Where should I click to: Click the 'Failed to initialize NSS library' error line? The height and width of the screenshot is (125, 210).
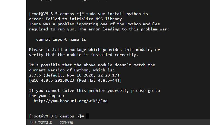[x=75, y=19]
